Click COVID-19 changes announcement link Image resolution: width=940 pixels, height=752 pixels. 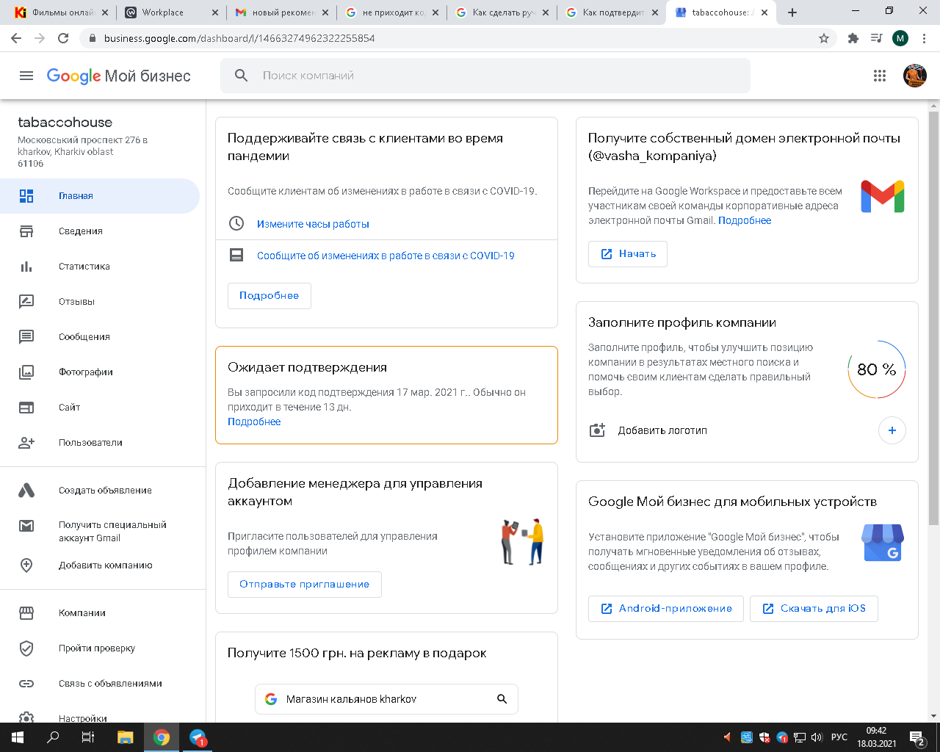386,256
